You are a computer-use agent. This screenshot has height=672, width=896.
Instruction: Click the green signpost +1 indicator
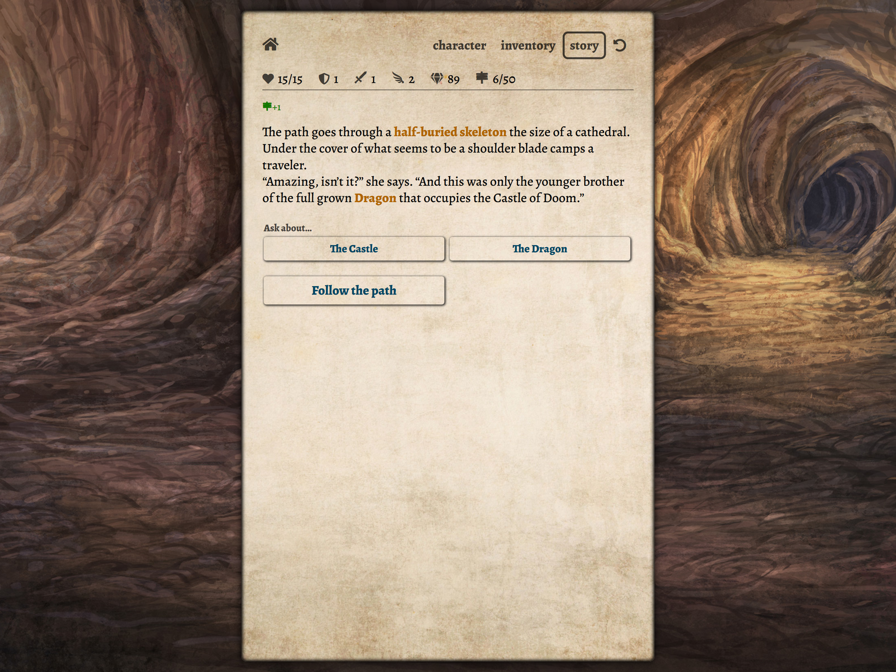pos(272,107)
